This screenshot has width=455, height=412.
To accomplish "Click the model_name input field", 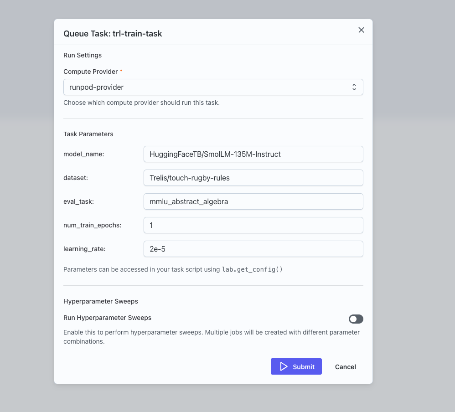I will 253,154.
